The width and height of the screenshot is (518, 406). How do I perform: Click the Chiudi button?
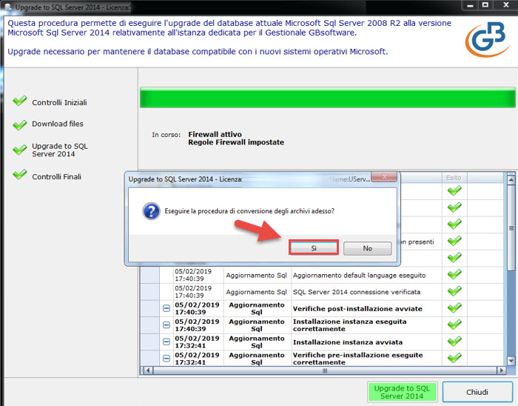(x=477, y=392)
